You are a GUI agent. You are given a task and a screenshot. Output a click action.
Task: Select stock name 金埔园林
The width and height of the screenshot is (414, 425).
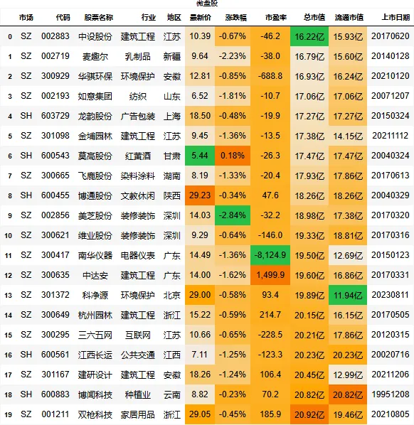pyautogui.click(x=95, y=136)
